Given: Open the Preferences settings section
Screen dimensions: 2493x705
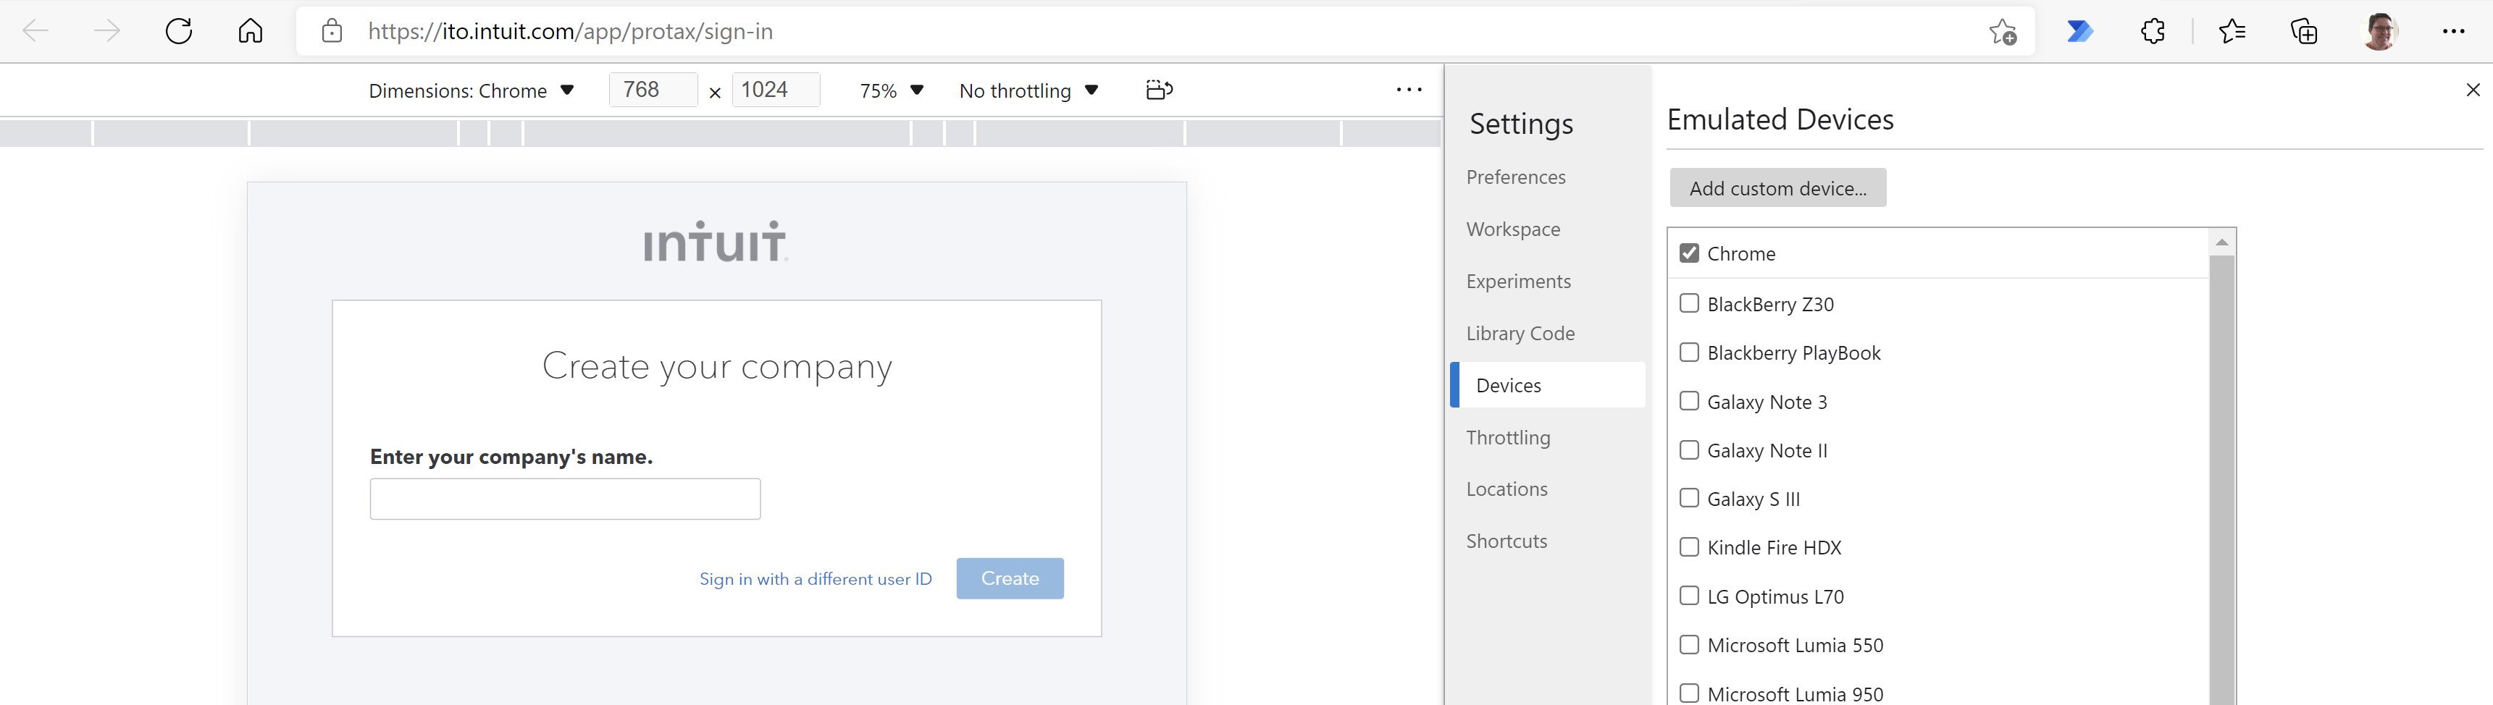Looking at the screenshot, I should pyautogui.click(x=1515, y=177).
